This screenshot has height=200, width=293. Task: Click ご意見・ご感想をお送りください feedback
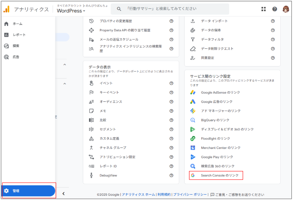click(x=237, y=195)
